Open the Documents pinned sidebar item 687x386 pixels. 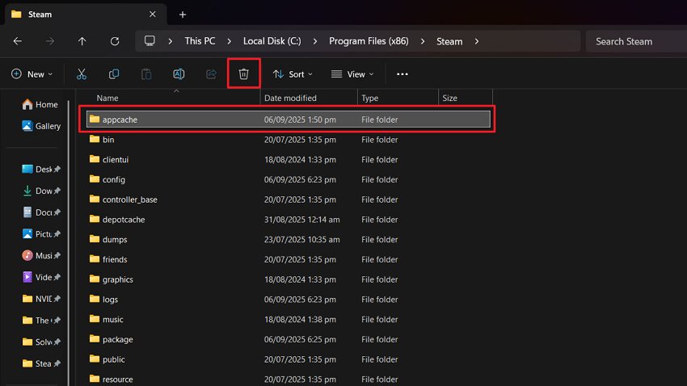pyautogui.click(x=41, y=212)
